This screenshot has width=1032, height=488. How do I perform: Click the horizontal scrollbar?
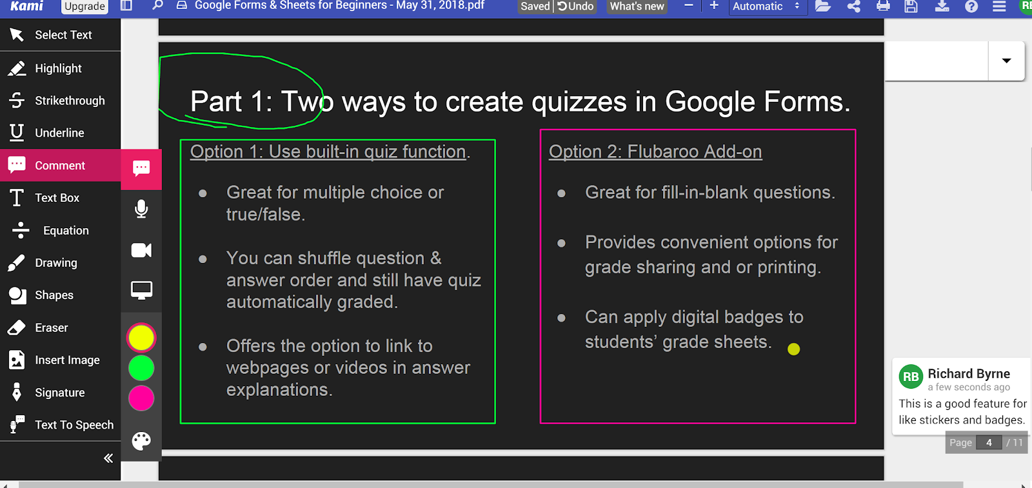(490, 484)
